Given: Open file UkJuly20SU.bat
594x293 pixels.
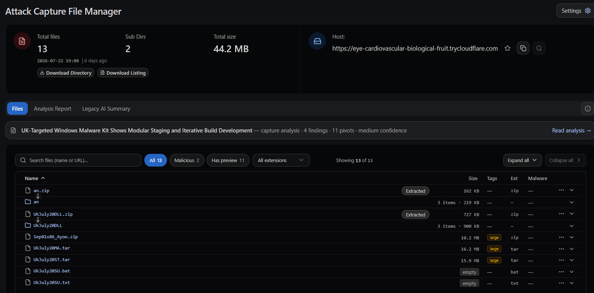Looking at the screenshot, I should coord(52,271).
